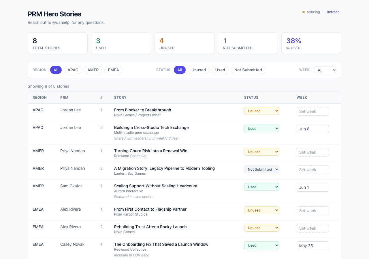
Task: Click the Syncing status indicator
Action: pyautogui.click(x=312, y=12)
